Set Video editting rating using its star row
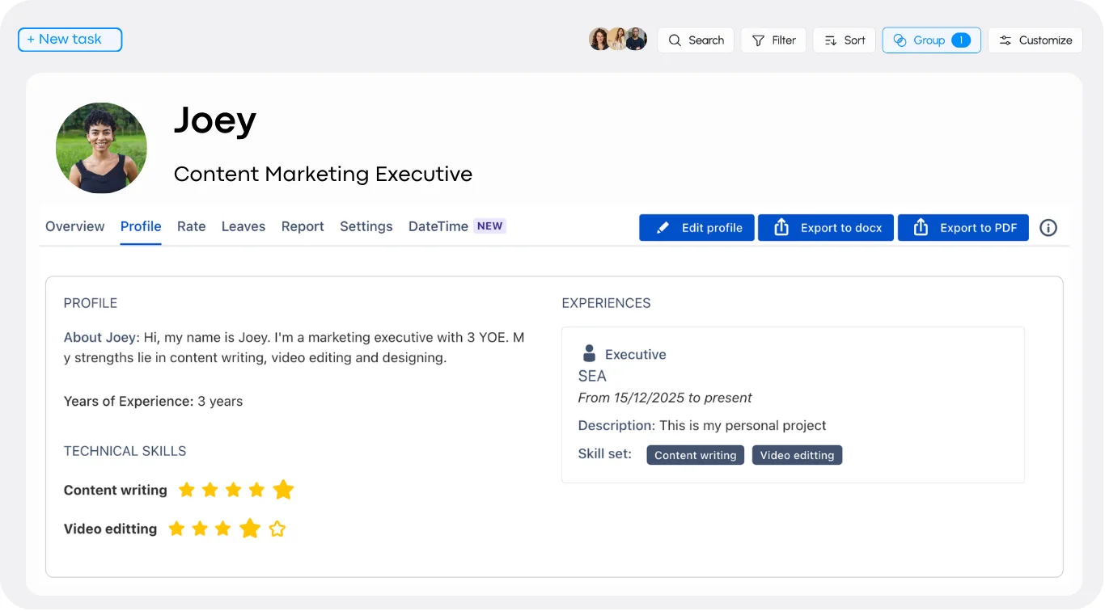The width and height of the screenshot is (1105, 611). (227, 528)
